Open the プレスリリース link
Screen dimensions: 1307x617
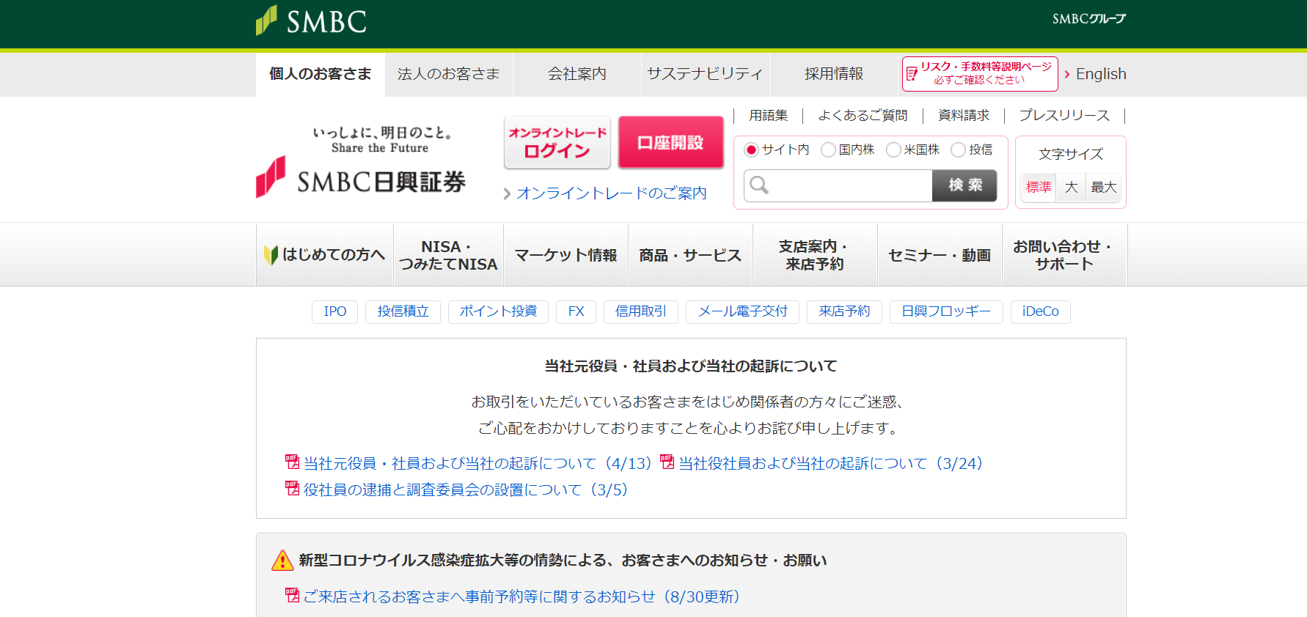tap(1064, 116)
